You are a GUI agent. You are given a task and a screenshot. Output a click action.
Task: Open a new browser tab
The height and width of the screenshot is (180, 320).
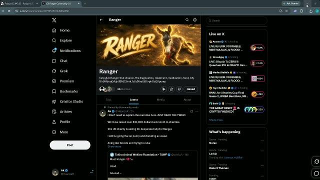(x=85, y=3)
